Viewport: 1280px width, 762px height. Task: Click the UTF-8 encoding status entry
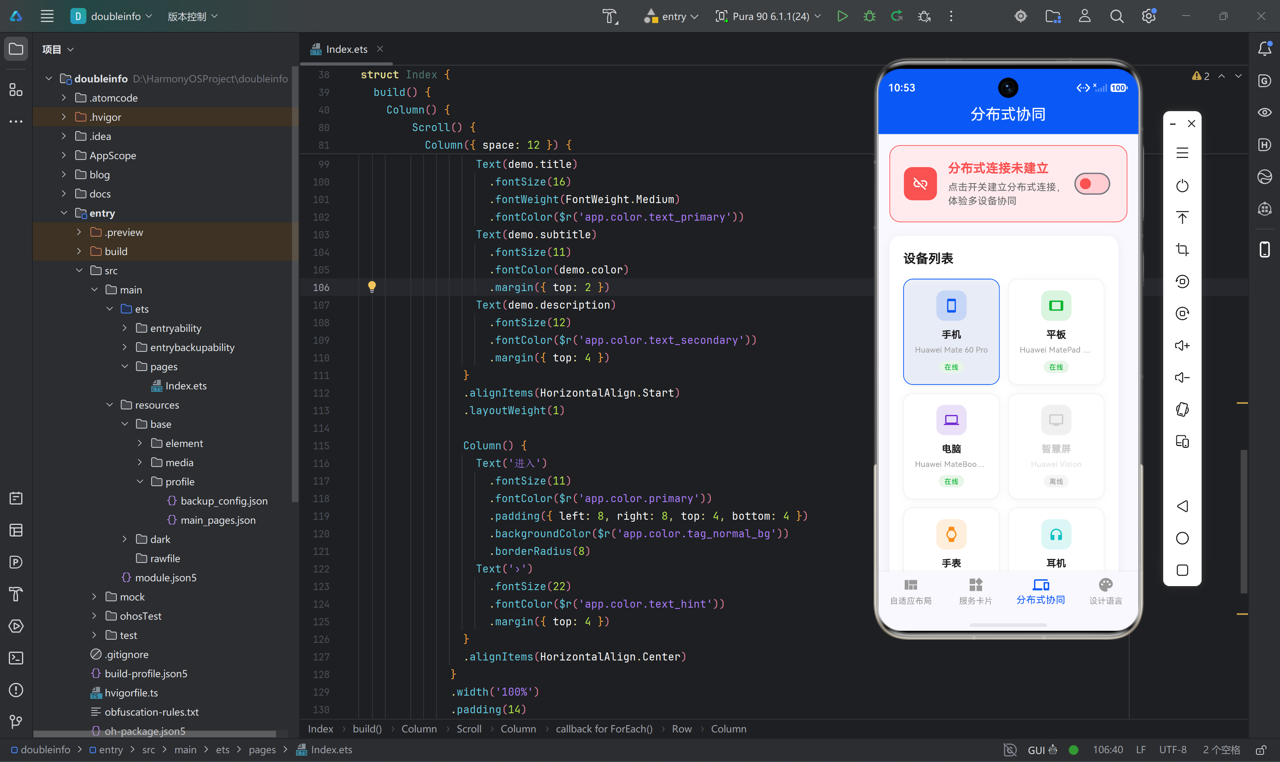1173,750
